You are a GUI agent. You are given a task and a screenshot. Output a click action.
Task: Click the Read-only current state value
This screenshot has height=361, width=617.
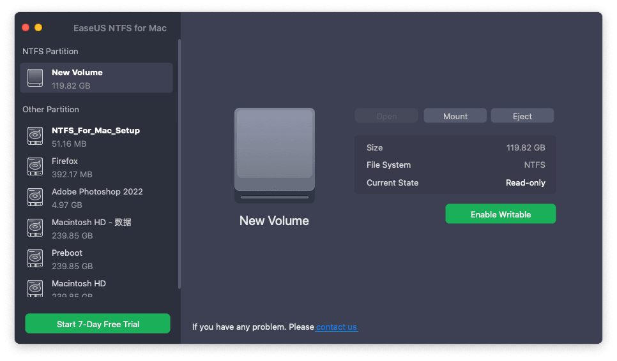[x=525, y=182]
